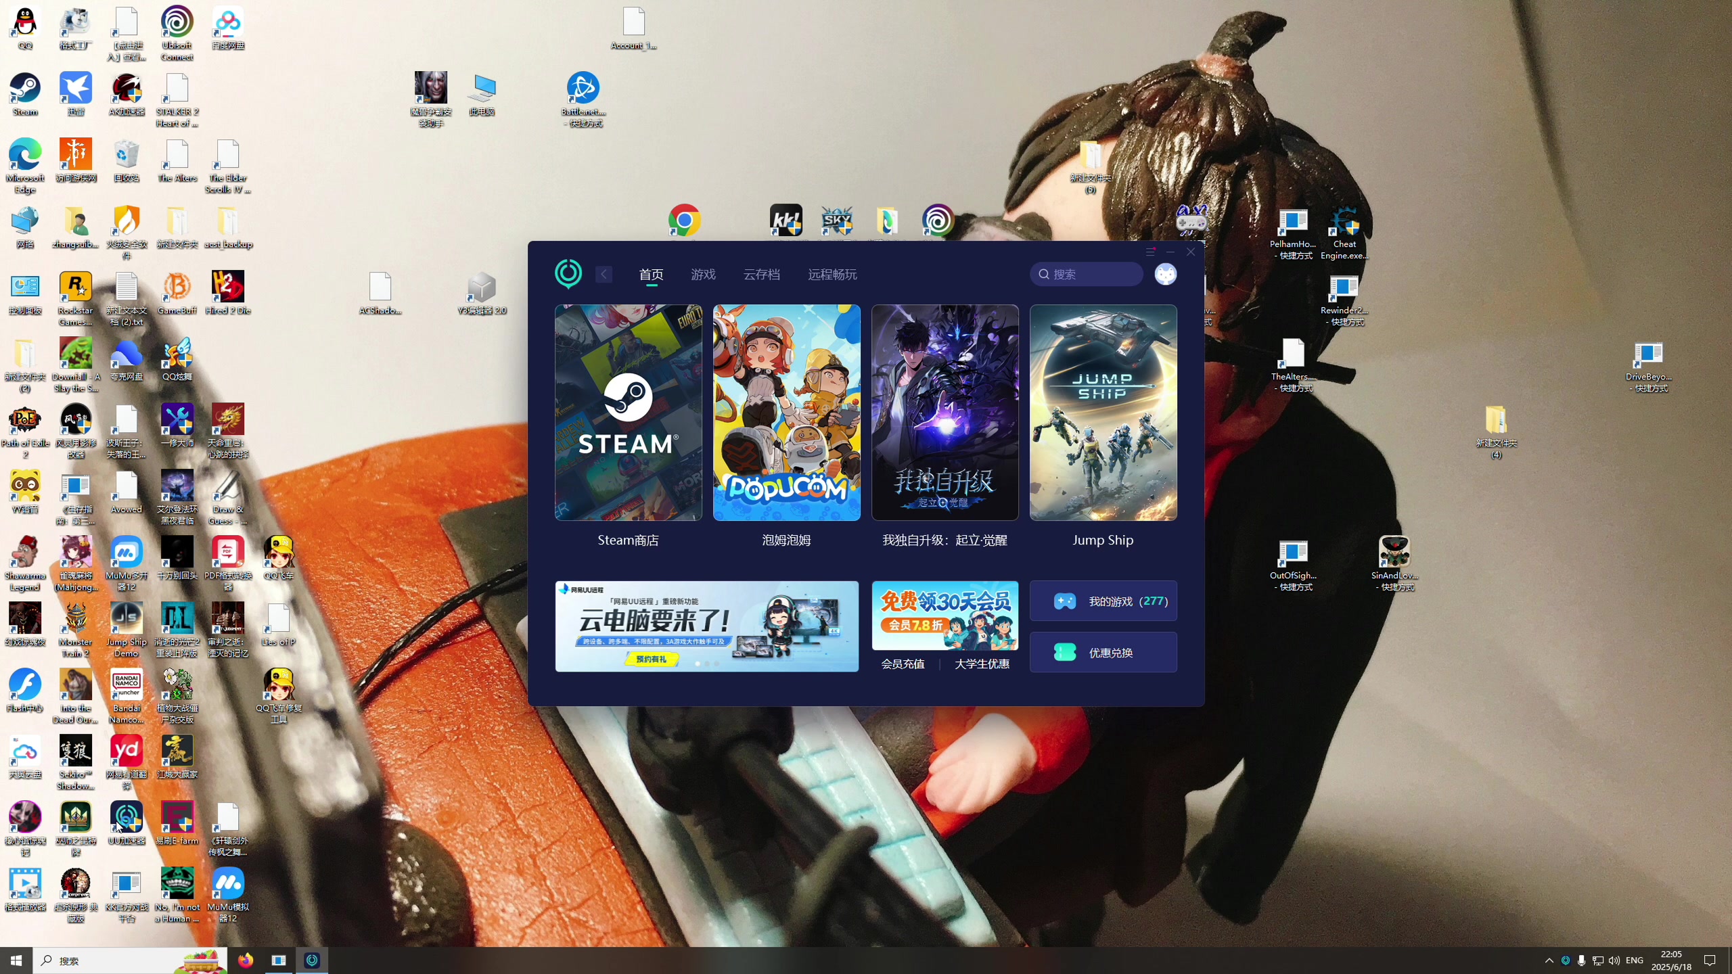Select the YY语音 desktop icon
The image size is (1732, 974).
[x=25, y=492]
